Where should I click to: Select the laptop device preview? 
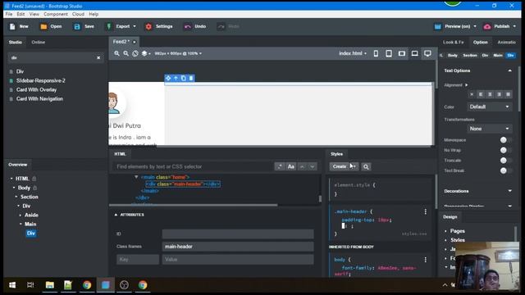tap(414, 53)
